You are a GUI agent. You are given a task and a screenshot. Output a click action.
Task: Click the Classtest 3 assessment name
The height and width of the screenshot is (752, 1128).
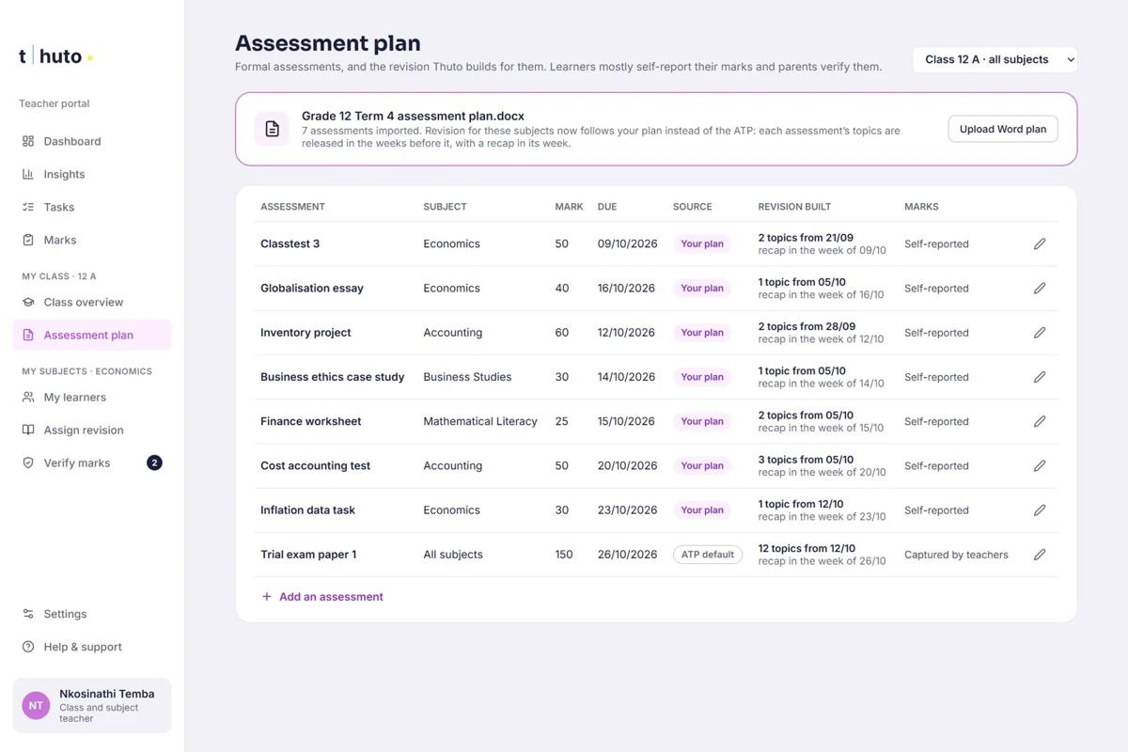290,243
